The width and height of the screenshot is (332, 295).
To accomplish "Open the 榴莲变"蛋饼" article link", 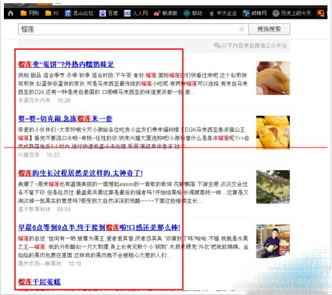I will [x=66, y=64].
